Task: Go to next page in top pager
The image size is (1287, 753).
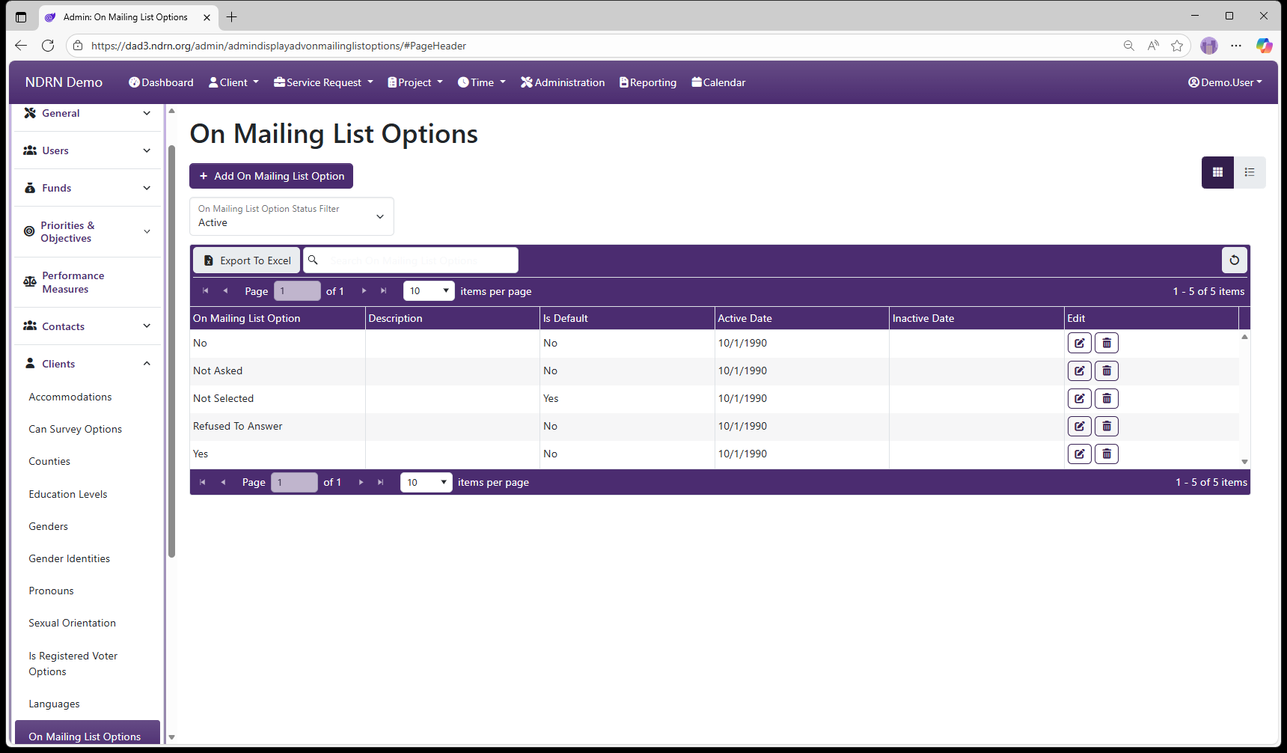Action: pos(364,290)
